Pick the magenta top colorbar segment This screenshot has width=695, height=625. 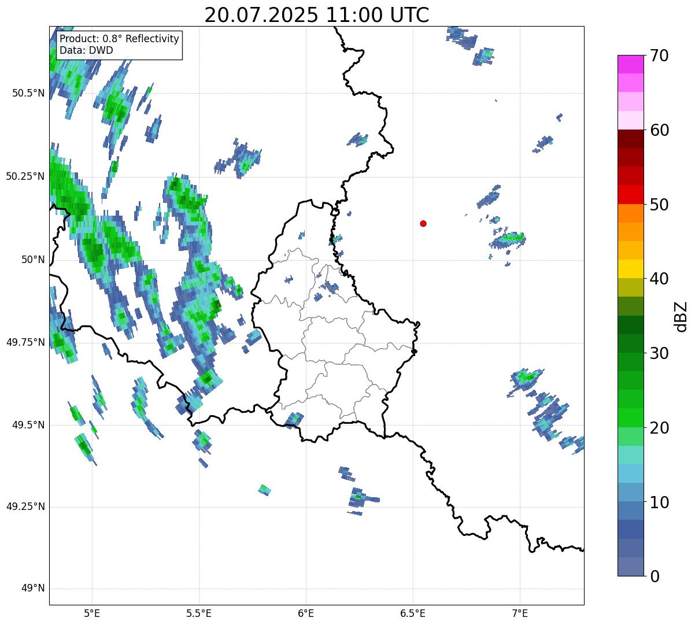point(630,64)
